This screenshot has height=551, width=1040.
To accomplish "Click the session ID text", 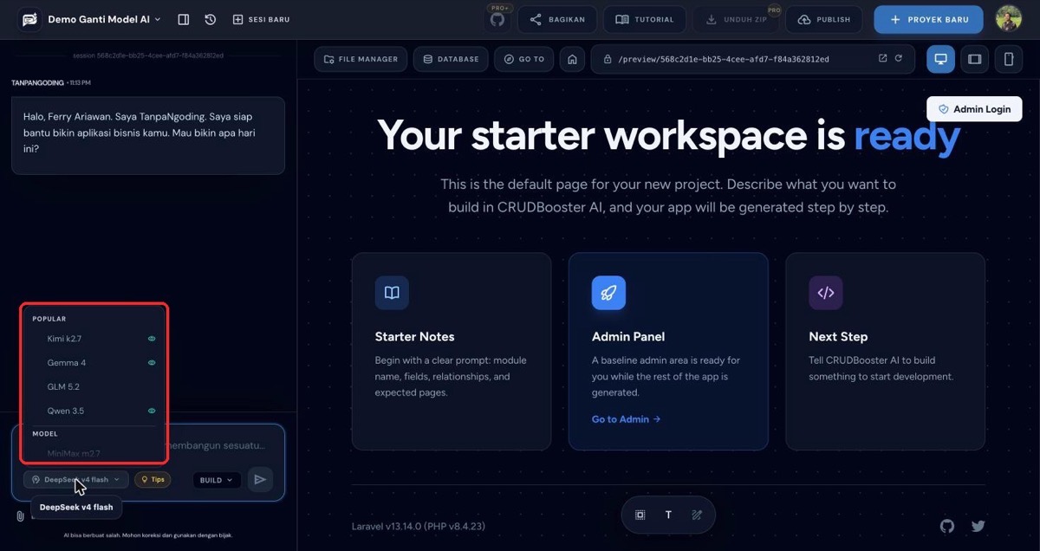I will tap(148, 55).
